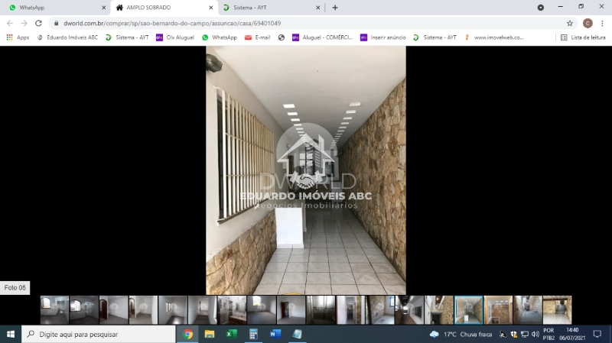This screenshot has width=612, height=343.
Task: Open Calculator from the taskbar
Action: [253, 334]
